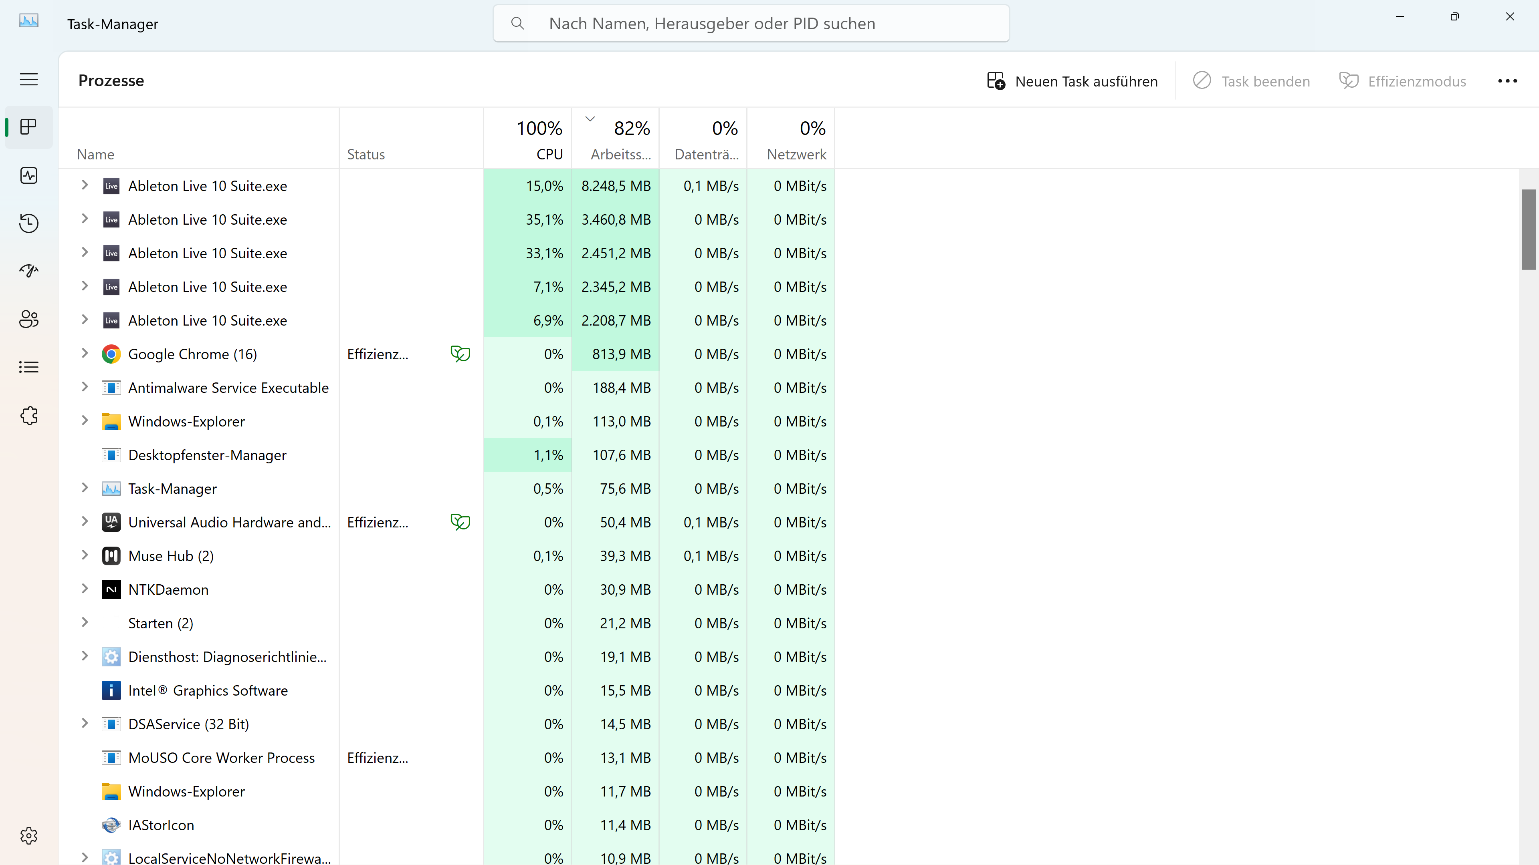
Task: Open the Users page icon in sidebar
Action: pyautogui.click(x=29, y=319)
